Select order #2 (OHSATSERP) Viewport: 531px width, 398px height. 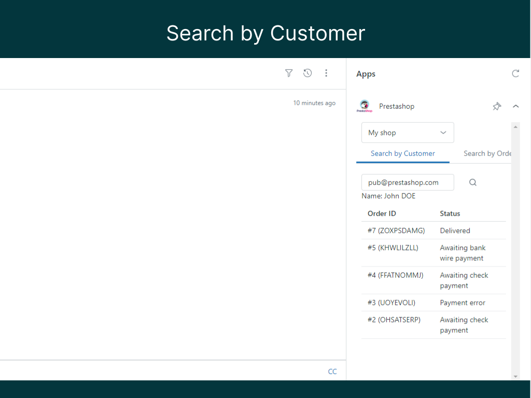coord(394,320)
